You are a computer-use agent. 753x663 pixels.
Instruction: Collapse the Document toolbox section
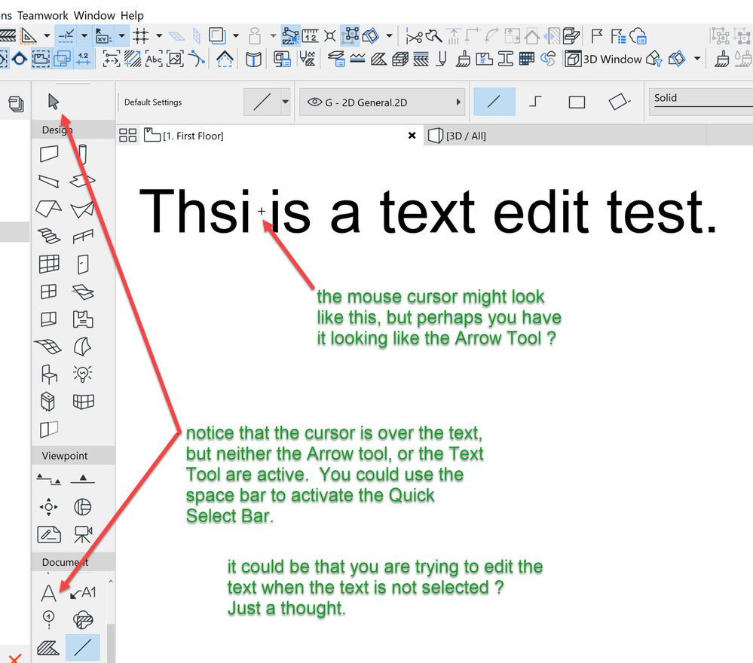(x=73, y=562)
